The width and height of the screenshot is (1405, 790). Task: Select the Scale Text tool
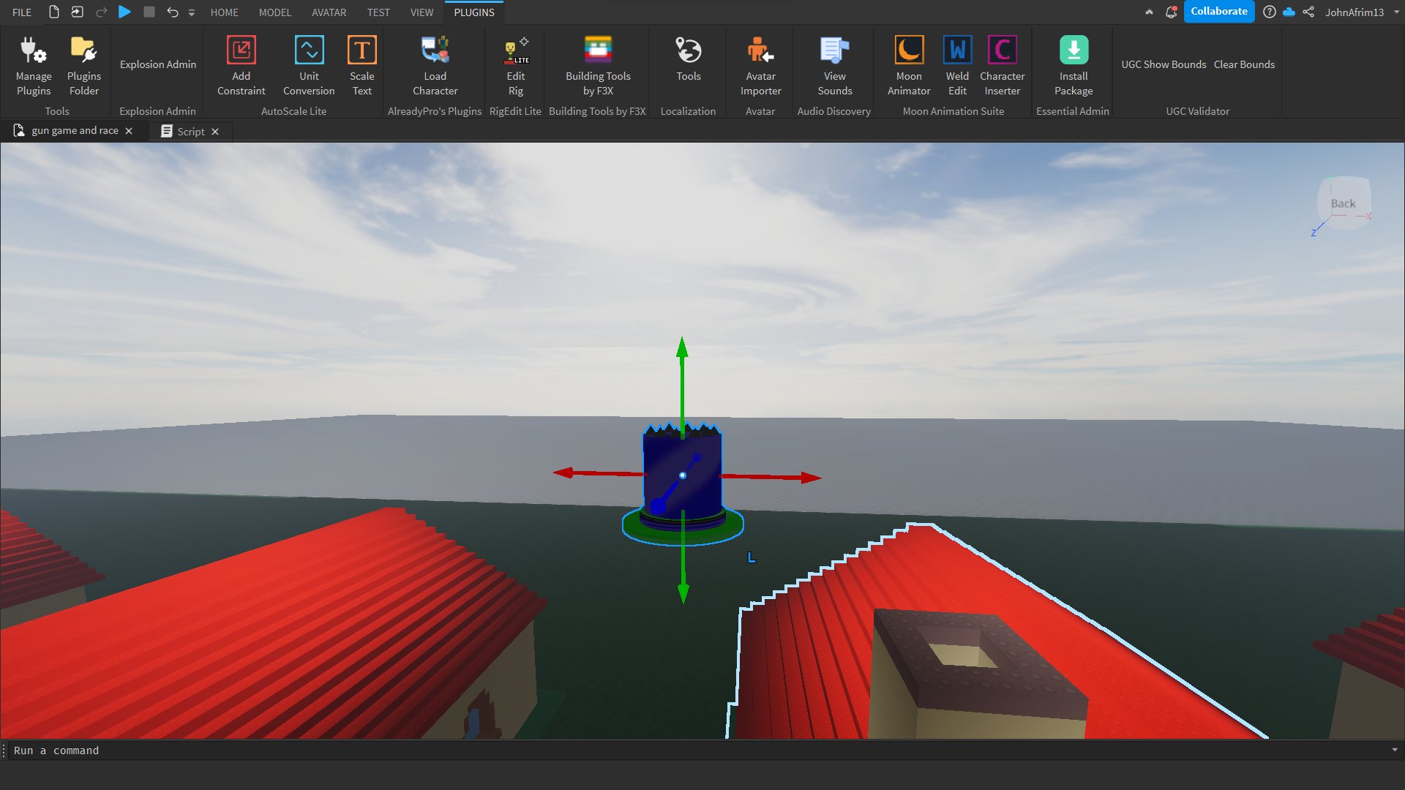tap(361, 64)
